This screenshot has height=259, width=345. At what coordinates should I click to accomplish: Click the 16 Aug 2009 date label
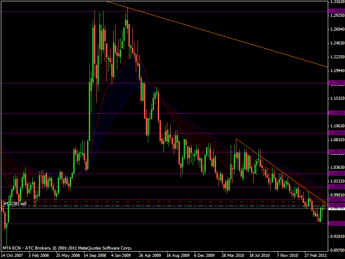coord(178,256)
